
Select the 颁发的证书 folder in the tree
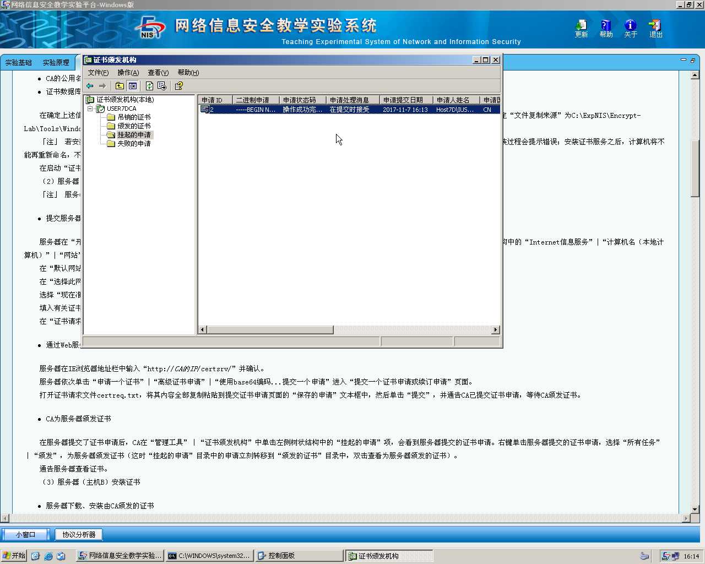[x=134, y=126]
